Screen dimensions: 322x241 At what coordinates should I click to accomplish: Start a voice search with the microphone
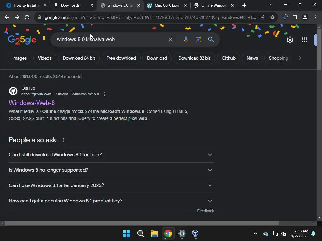pyautogui.click(x=186, y=40)
